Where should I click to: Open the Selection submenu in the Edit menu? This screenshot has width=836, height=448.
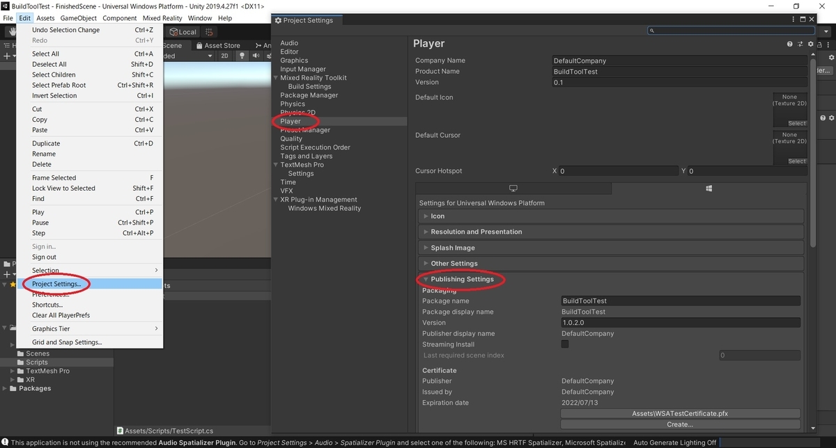tap(90, 271)
